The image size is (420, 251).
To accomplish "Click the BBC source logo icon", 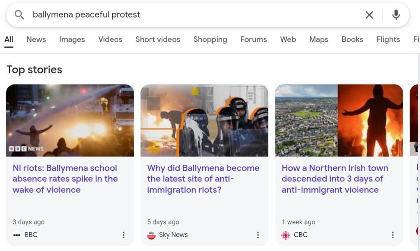I will coord(17,235).
